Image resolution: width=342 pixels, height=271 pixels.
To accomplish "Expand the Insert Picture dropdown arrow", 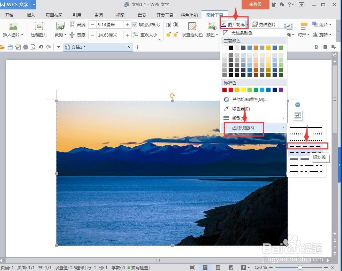I will point(22,34).
